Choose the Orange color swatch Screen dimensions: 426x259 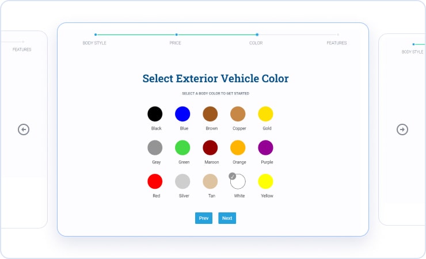coord(238,148)
